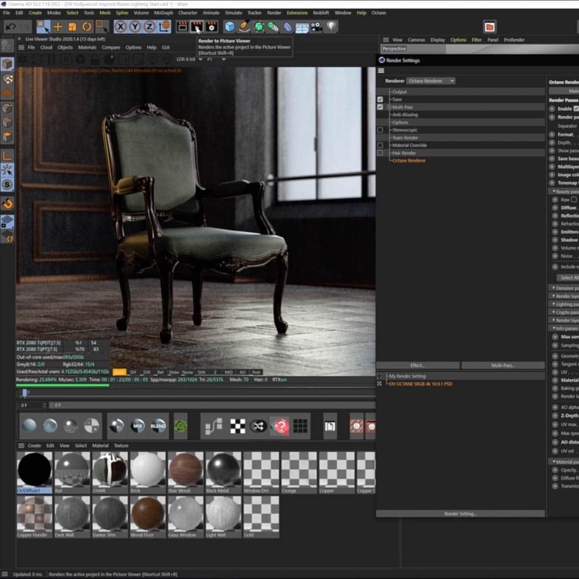
Task: Open the MoGraph menu
Action: (x=163, y=12)
